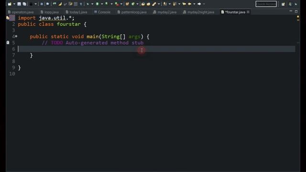Viewport: 306px width, 172px height.
Task: Open the New wizard dropdown arrow
Action: (x=14, y=4)
